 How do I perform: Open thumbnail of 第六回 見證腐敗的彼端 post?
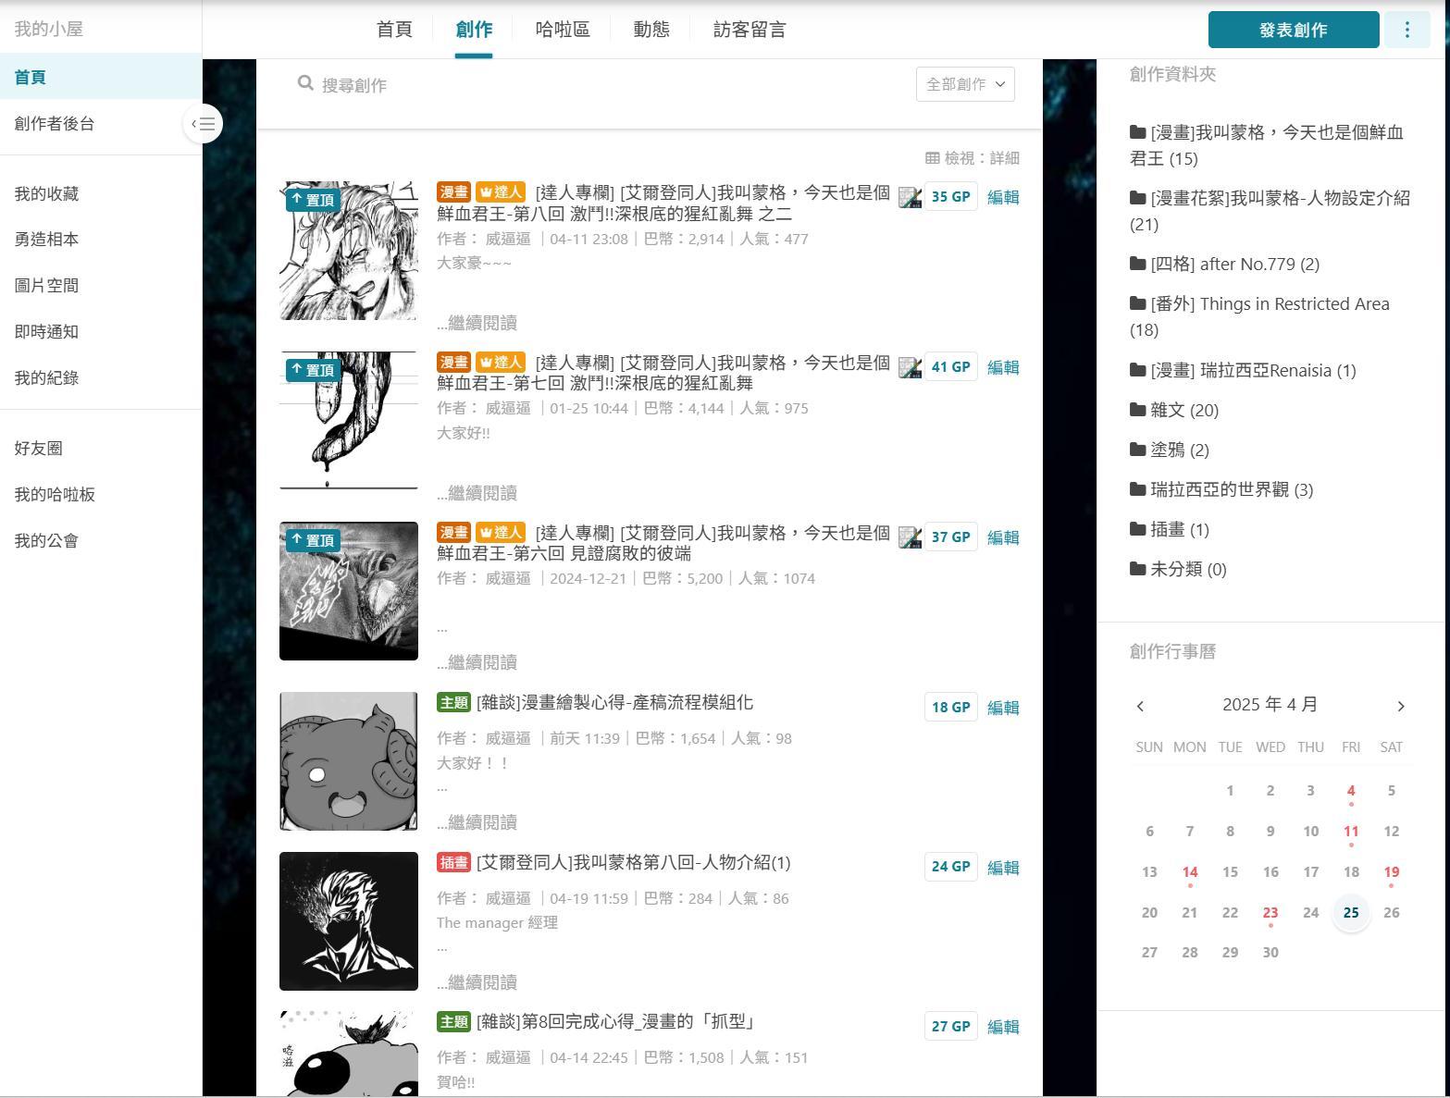[349, 591]
